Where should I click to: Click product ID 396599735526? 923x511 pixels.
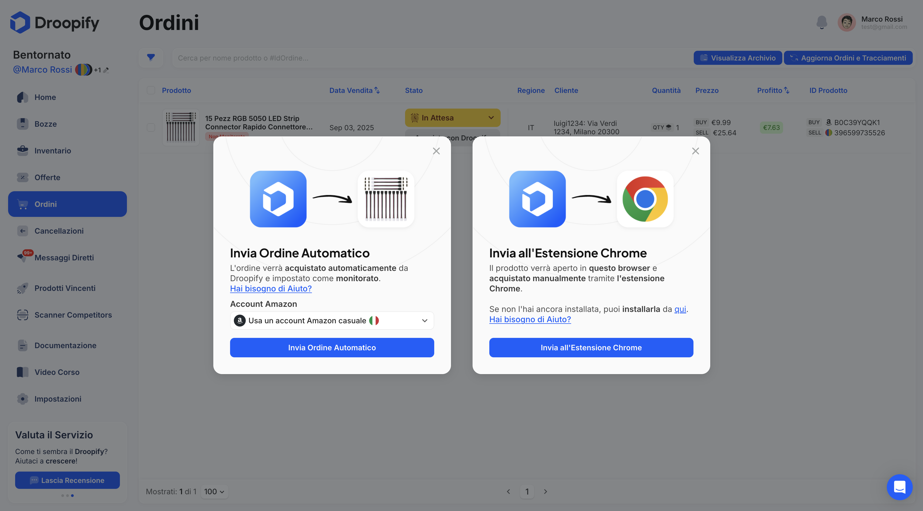tap(860, 133)
